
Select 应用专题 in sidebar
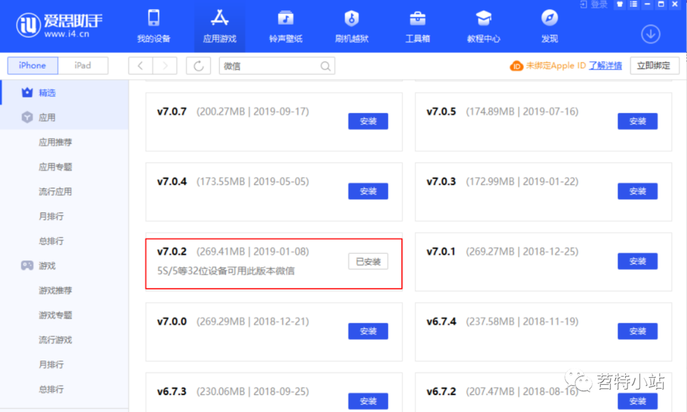tap(55, 167)
